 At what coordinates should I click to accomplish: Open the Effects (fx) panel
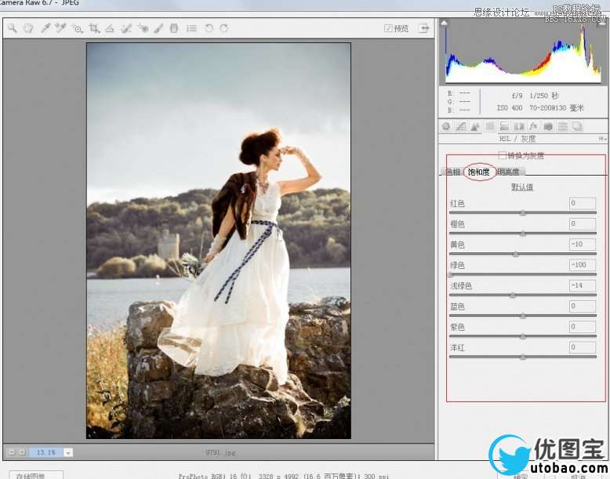click(x=533, y=126)
